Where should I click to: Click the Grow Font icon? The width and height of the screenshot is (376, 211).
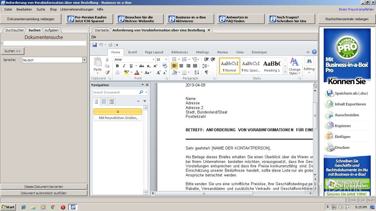[158, 72]
